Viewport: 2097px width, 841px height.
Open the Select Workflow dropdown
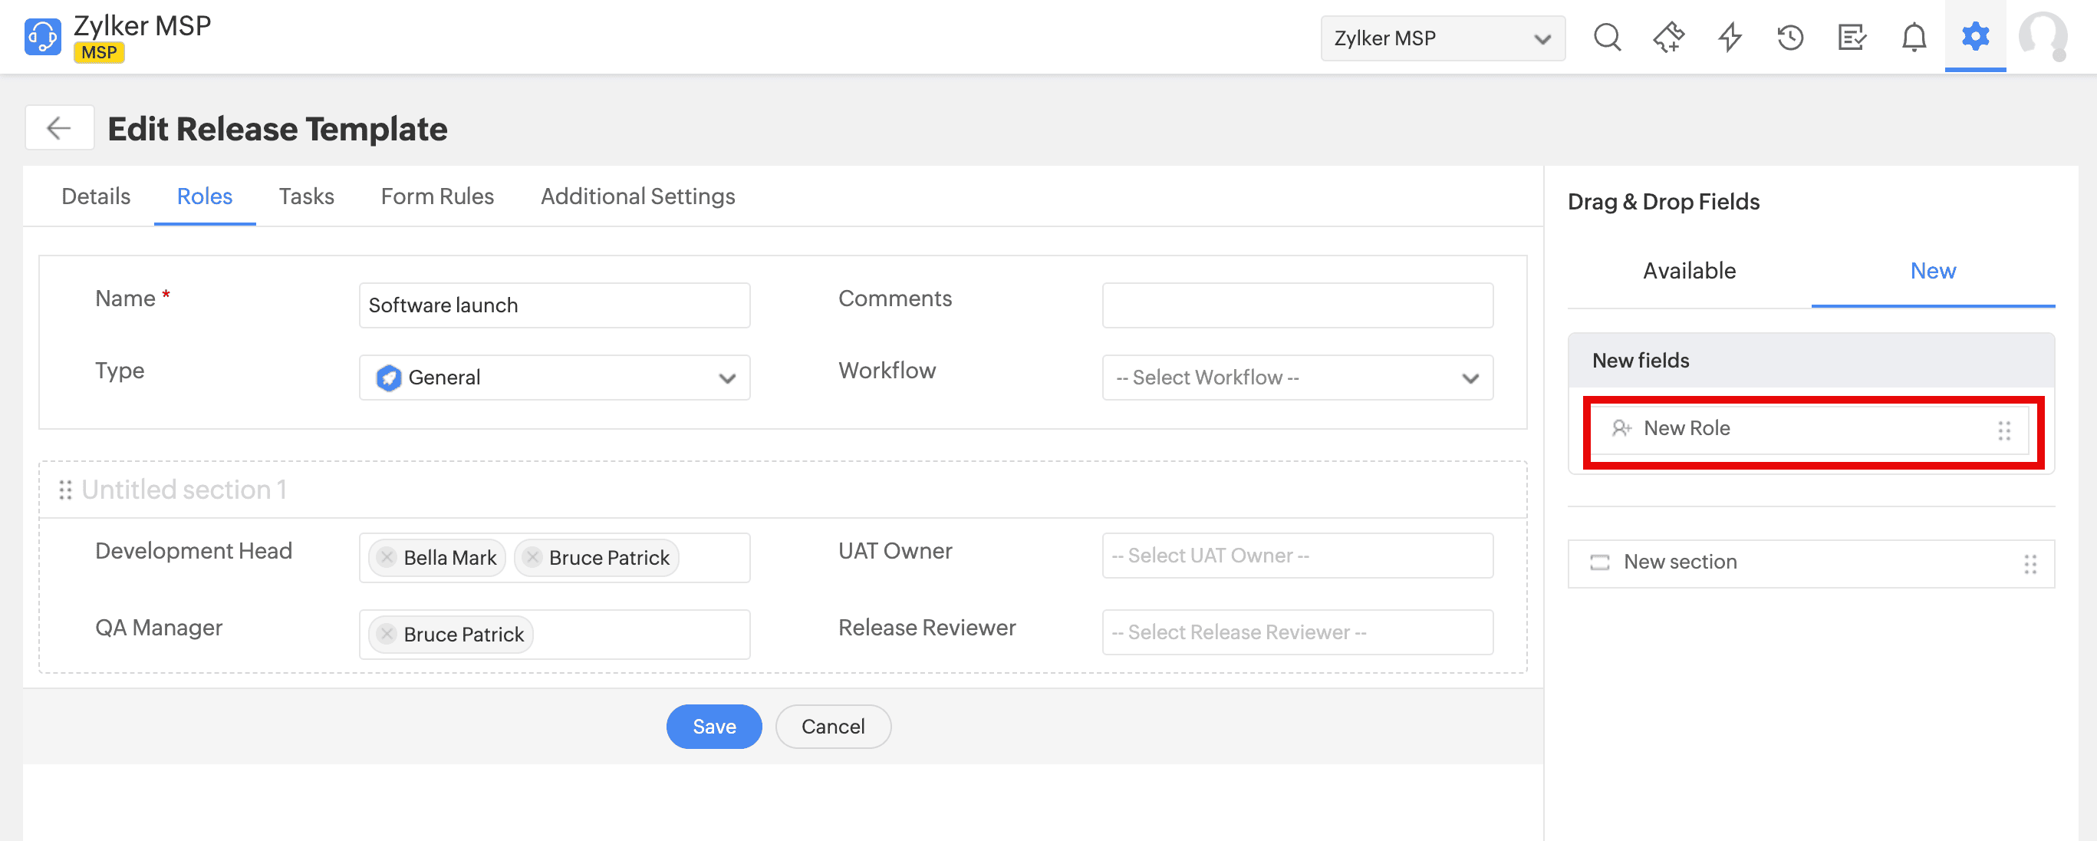(x=1297, y=377)
